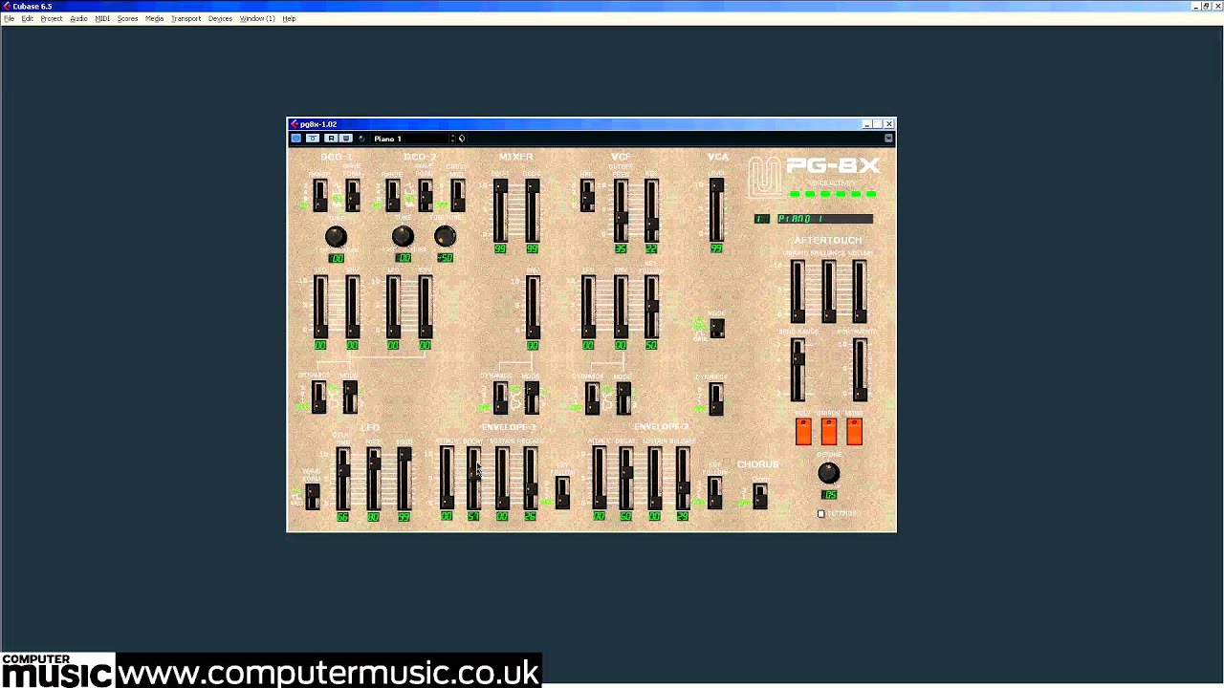The height and width of the screenshot is (688, 1224).
Task: Click the Envelope-1 Release slider
Action: coord(531,480)
